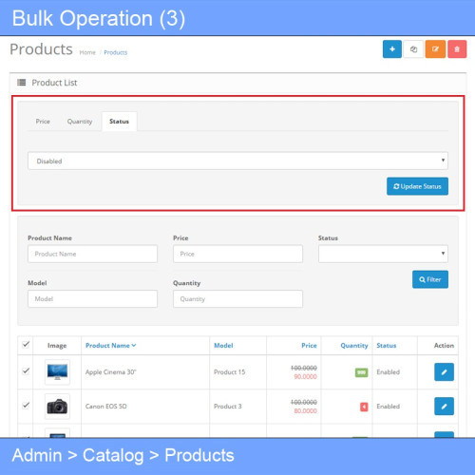Click the orange bulk edit icon button
475x475 pixels.
point(435,49)
